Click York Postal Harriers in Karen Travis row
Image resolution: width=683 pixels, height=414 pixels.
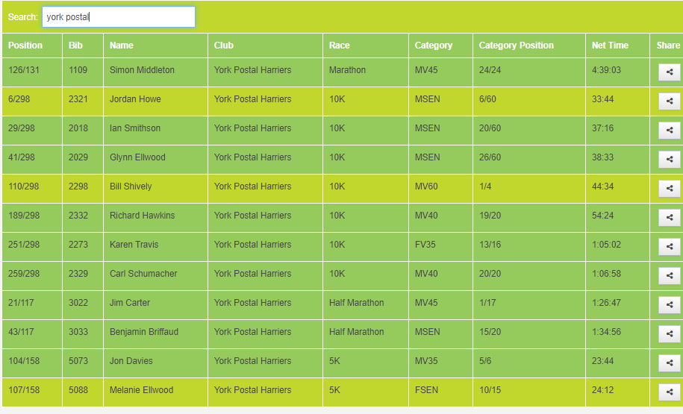coord(252,245)
